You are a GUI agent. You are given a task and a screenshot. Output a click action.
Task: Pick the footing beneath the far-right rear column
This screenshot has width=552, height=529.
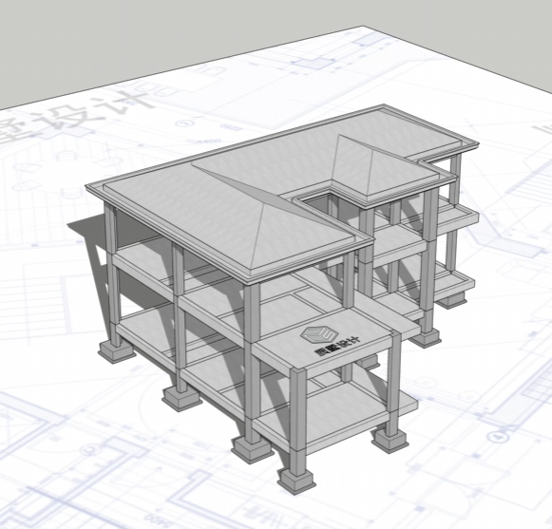point(451,301)
